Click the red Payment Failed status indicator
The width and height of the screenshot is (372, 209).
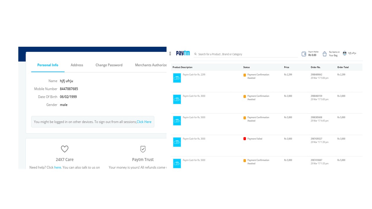coord(245,139)
